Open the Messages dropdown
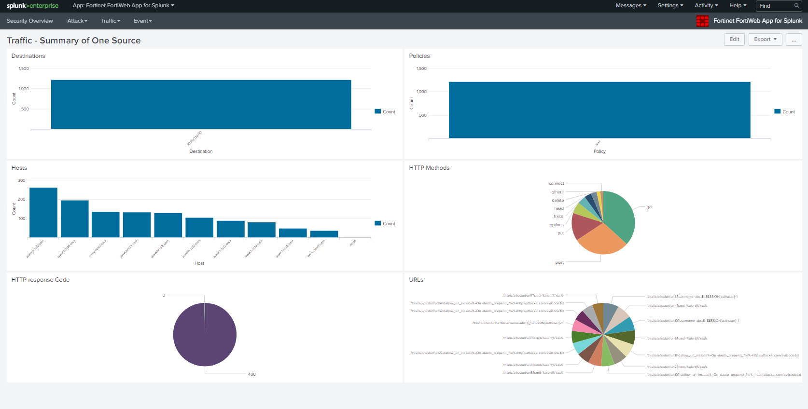This screenshot has height=409, width=808. click(x=630, y=6)
